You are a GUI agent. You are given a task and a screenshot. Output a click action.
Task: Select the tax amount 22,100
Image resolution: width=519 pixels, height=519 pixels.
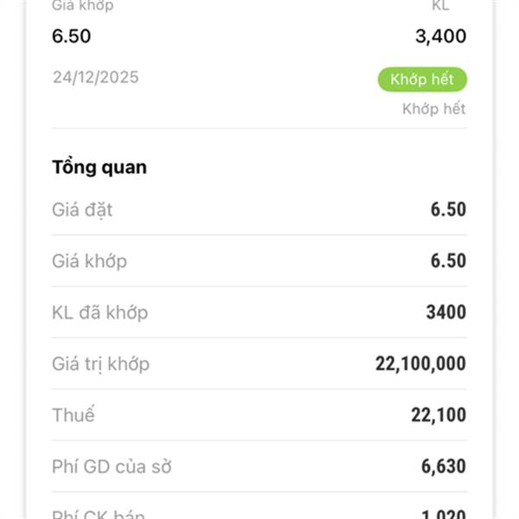pyautogui.click(x=438, y=416)
